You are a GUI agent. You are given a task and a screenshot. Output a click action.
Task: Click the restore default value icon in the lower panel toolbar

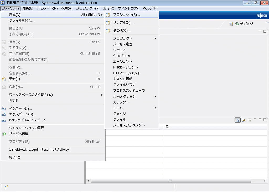[x=250, y=120]
